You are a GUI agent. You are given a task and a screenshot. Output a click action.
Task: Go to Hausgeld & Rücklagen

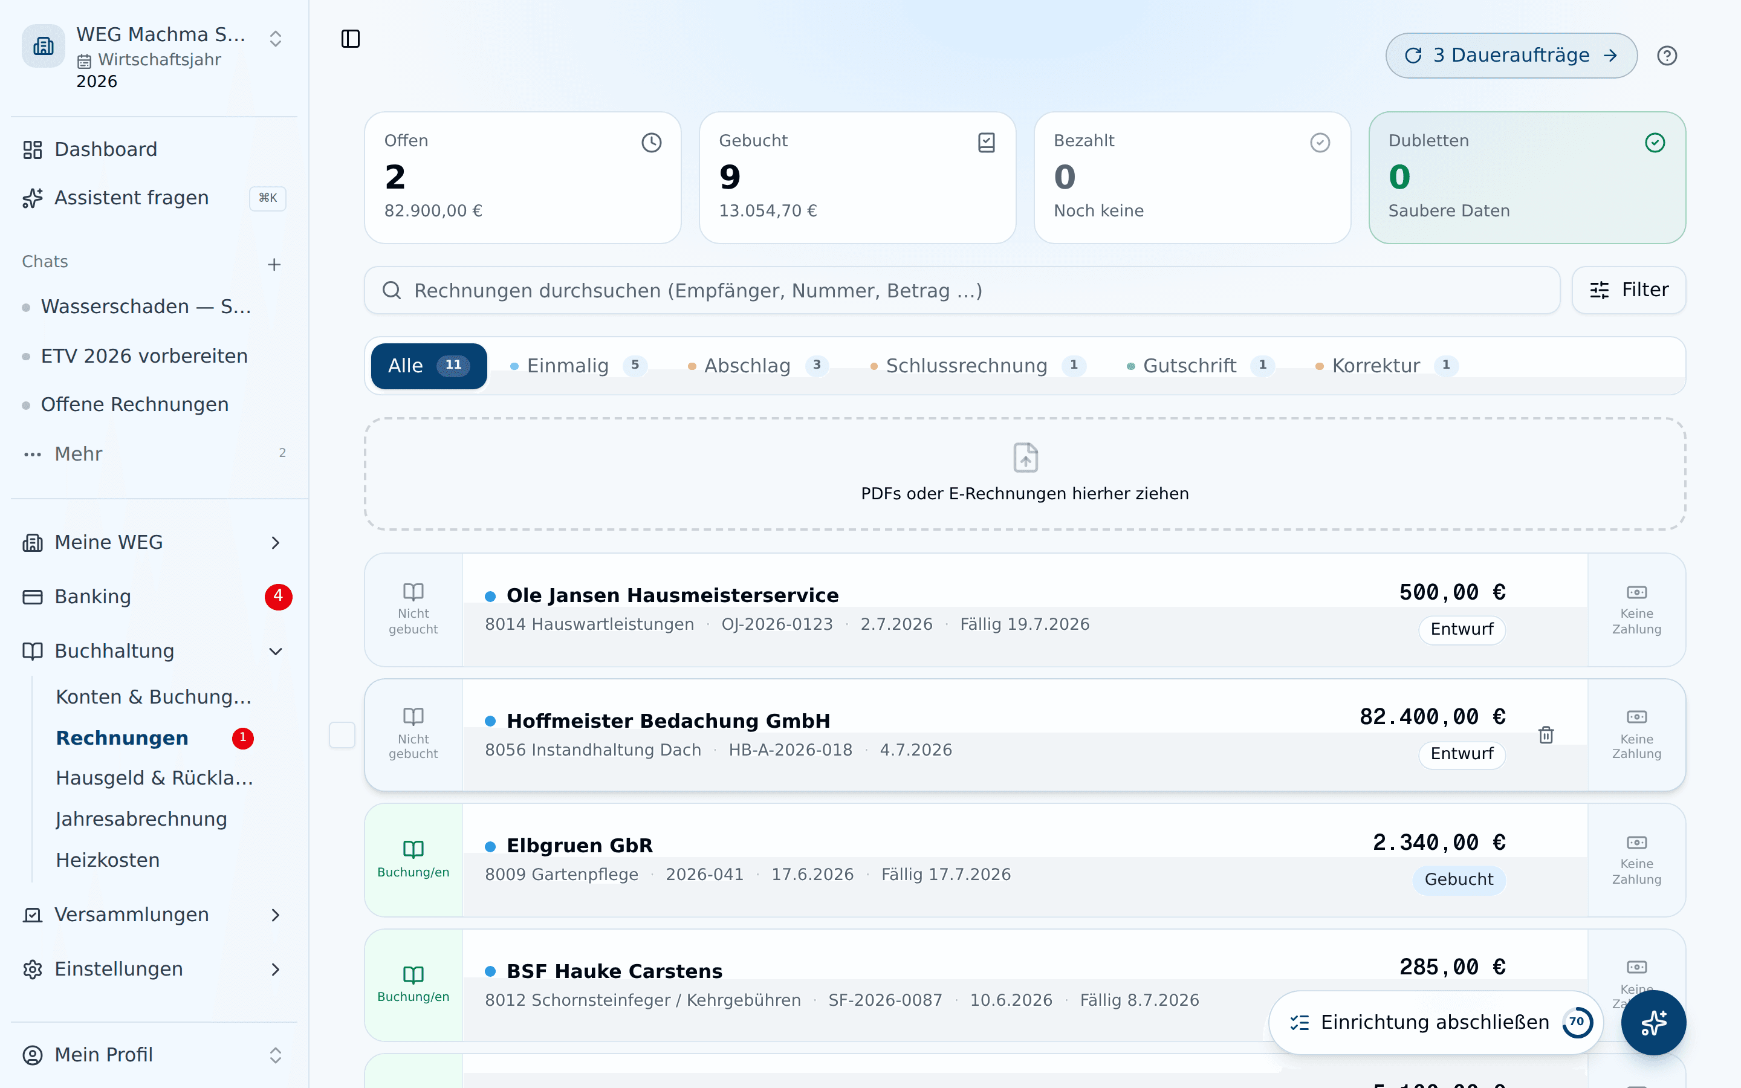tap(154, 778)
